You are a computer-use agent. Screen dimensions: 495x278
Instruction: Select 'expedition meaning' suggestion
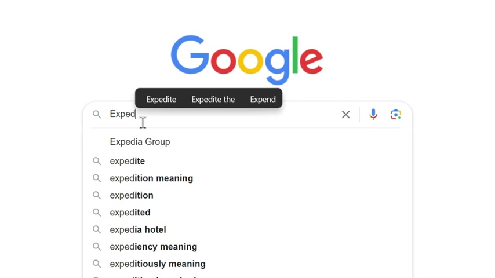coord(247,178)
